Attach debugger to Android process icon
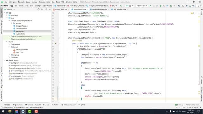This screenshot has width=203, height=114. [x=171, y=6]
